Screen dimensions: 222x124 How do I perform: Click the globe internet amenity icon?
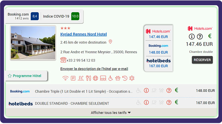pyautogui.click(x=95, y=78)
